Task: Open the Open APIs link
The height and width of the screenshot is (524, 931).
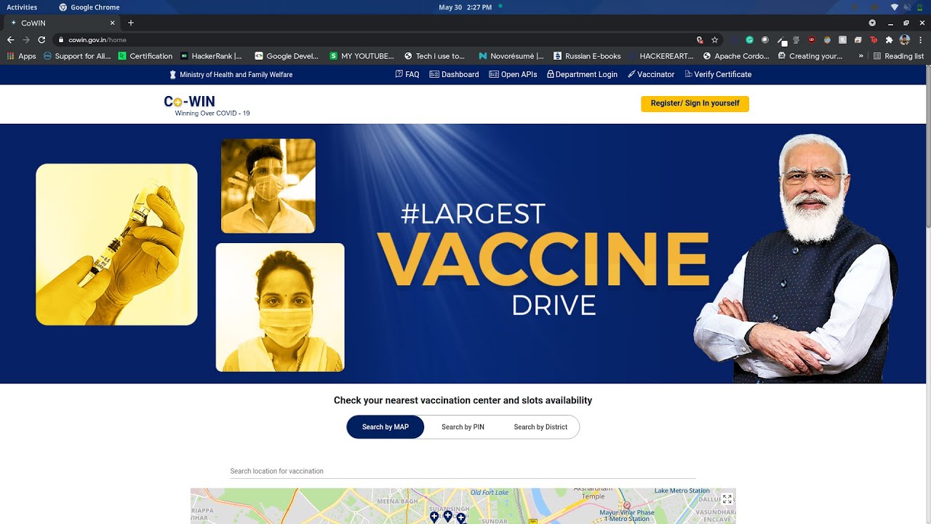Action: coord(513,74)
